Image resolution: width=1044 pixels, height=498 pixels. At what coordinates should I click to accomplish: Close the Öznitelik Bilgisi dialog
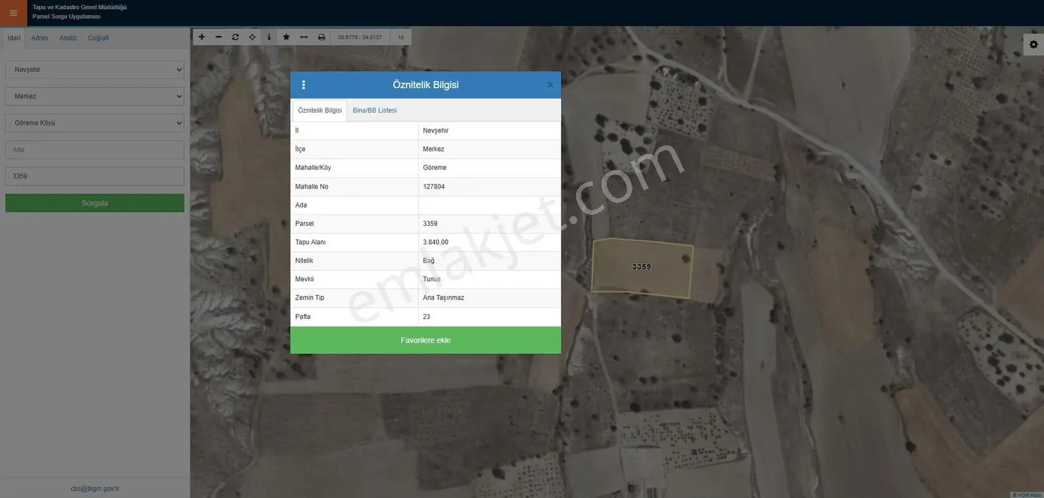[549, 85]
